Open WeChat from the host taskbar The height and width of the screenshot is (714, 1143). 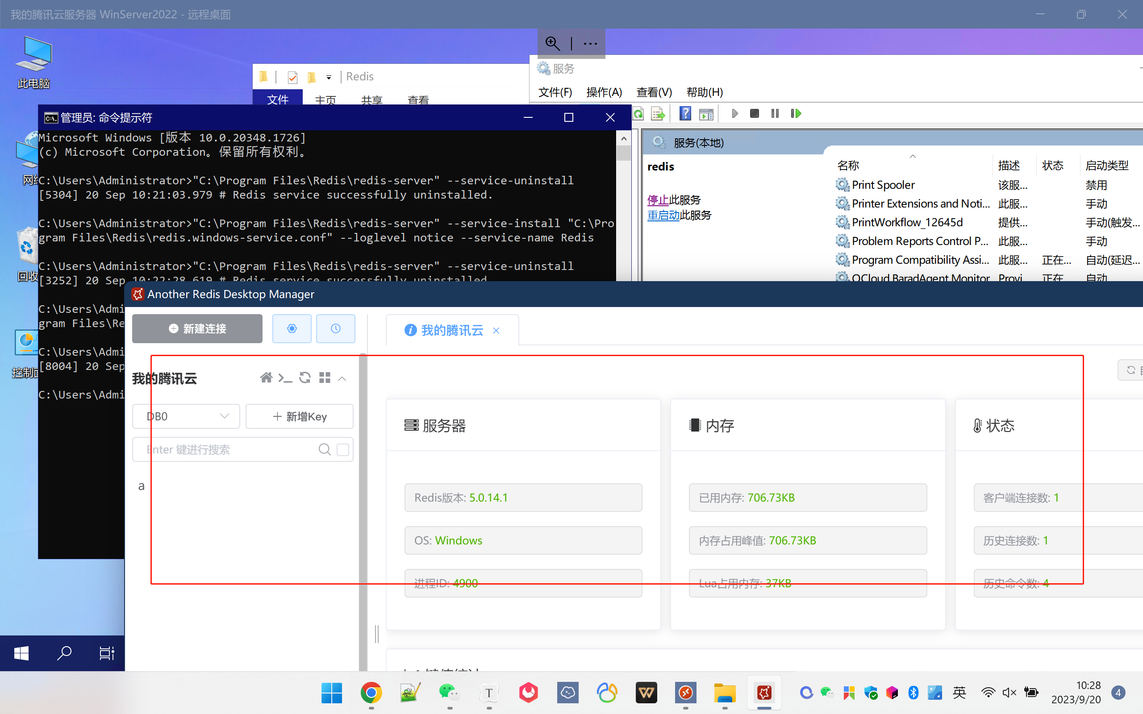click(x=449, y=693)
